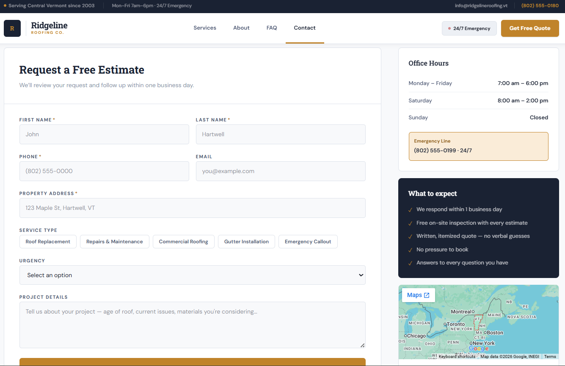This screenshot has height=366, width=565.
Task: Click the Get Free Quote button
Action: click(530, 28)
